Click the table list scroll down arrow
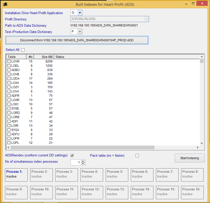This screenshot has width=210, height=203. 202,143
